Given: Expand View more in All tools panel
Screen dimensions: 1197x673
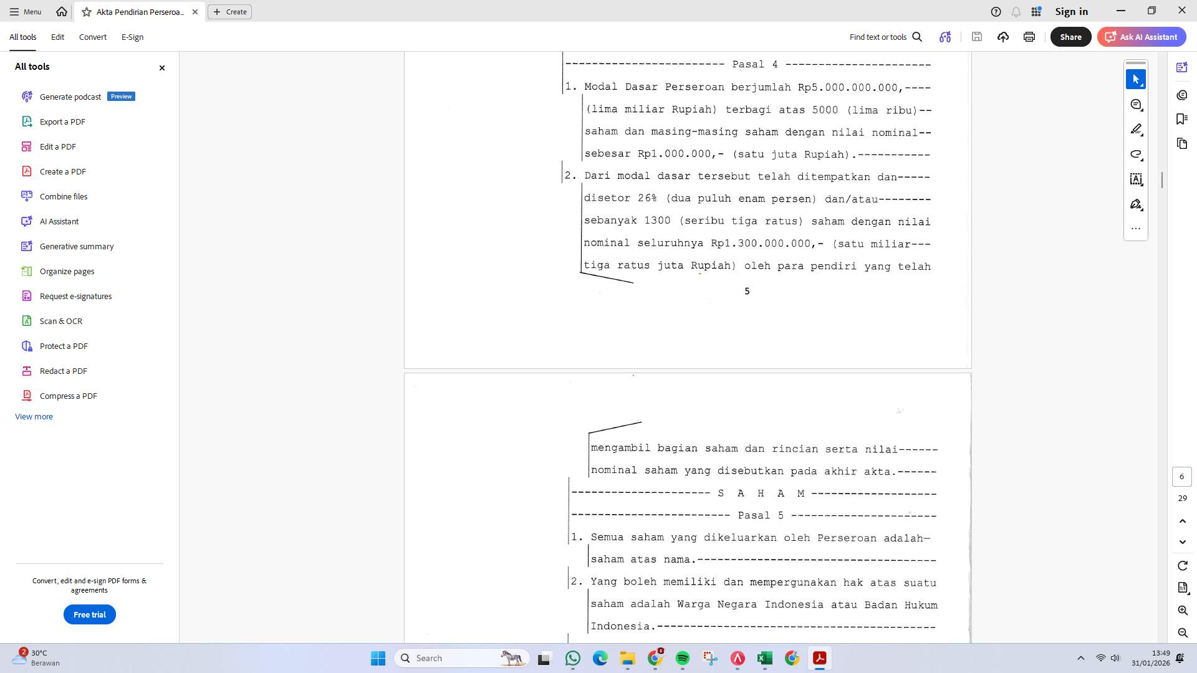Looking at the screenshot, I should click(x=34, y=416).
